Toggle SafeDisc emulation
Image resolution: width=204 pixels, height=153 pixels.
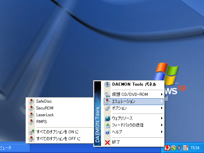tap(61, 101)
